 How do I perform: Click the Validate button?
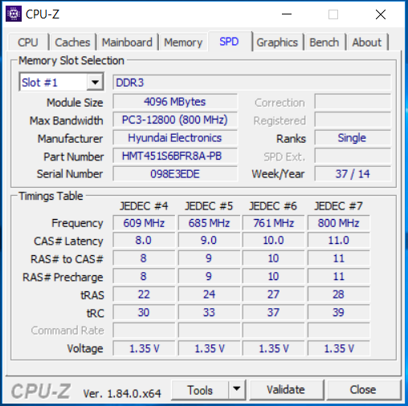pos(286,390)
